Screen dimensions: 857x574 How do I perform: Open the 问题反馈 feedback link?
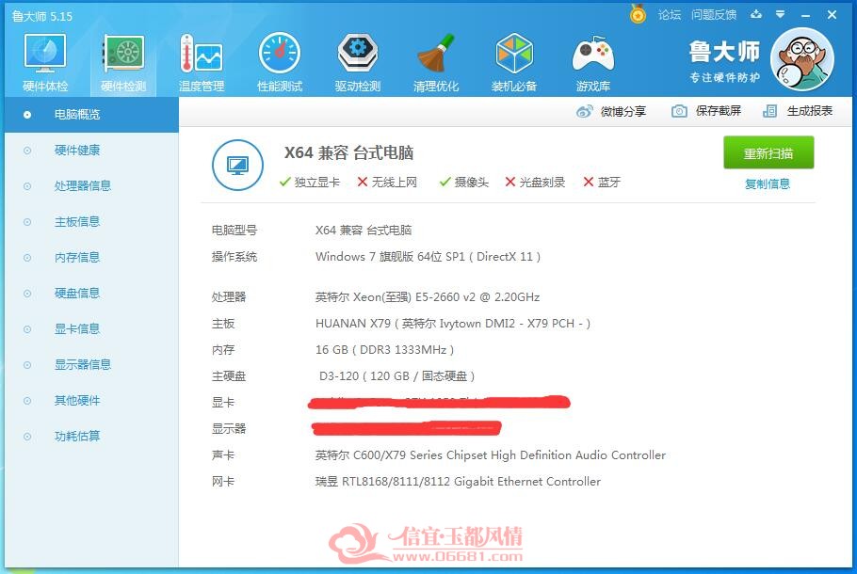pyautogui.click(x=714, y=15)
